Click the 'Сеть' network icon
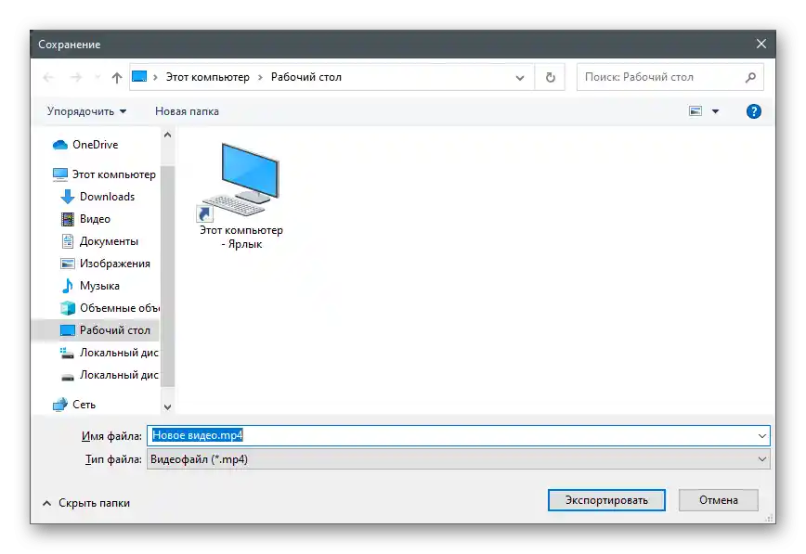 coord(60,405)
